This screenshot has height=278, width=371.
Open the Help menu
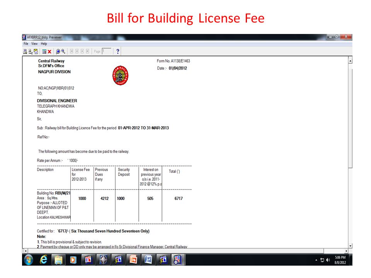point(44,44)
